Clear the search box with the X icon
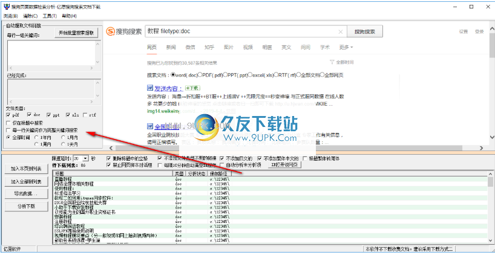 341,31
